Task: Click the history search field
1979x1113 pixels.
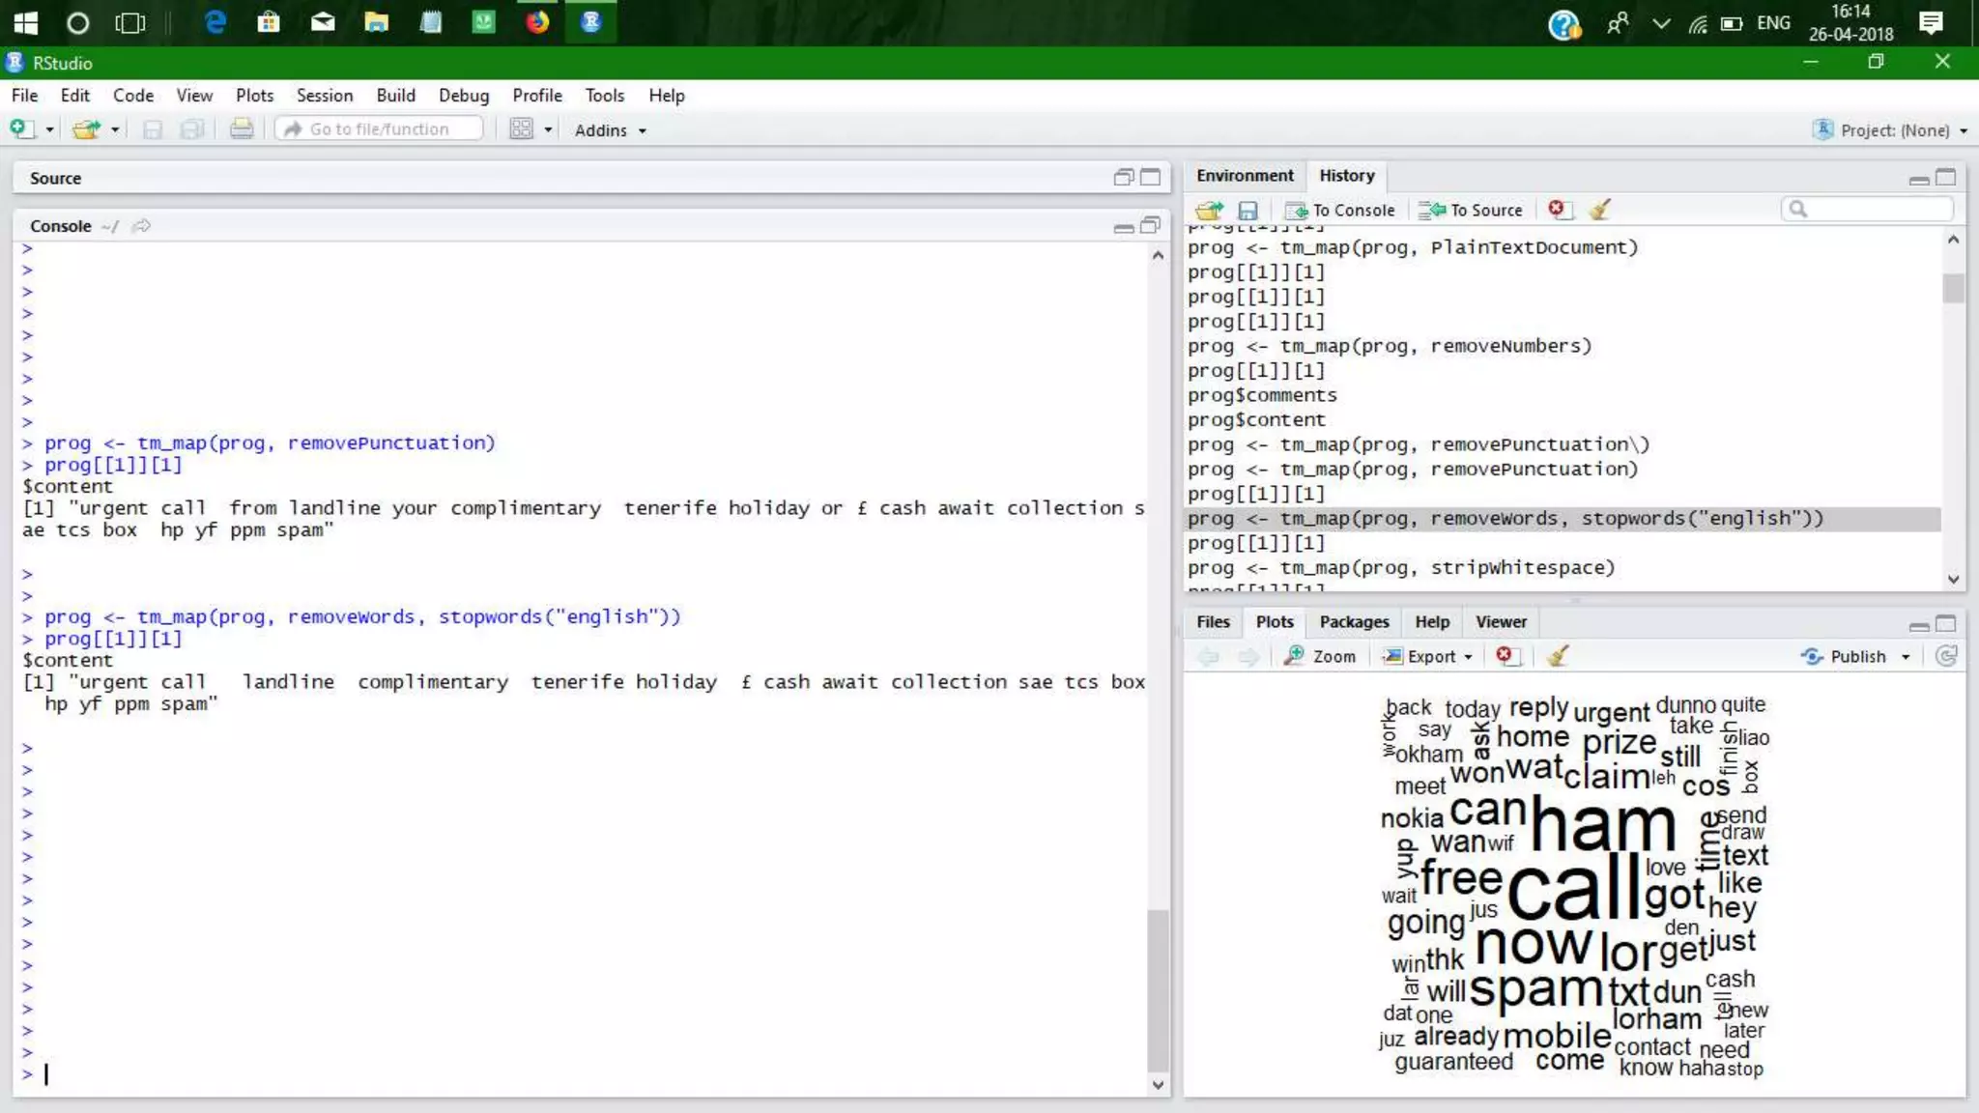Action: [1875, 209]
